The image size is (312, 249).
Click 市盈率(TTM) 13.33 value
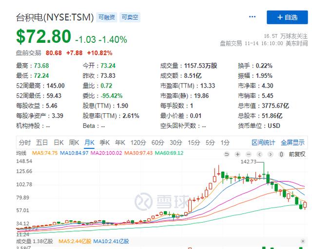pos(208,86)
